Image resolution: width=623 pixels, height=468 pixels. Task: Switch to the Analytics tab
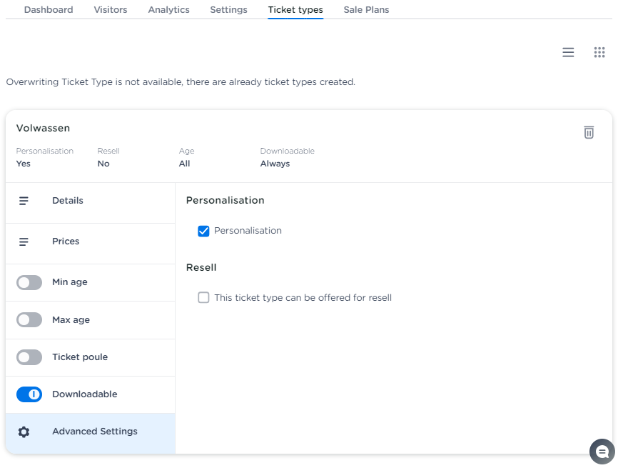coord(168,10)
